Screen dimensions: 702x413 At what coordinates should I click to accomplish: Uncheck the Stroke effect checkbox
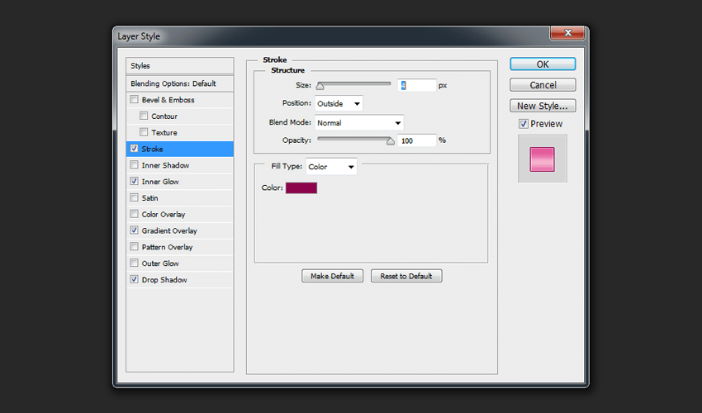coord(135,149)
